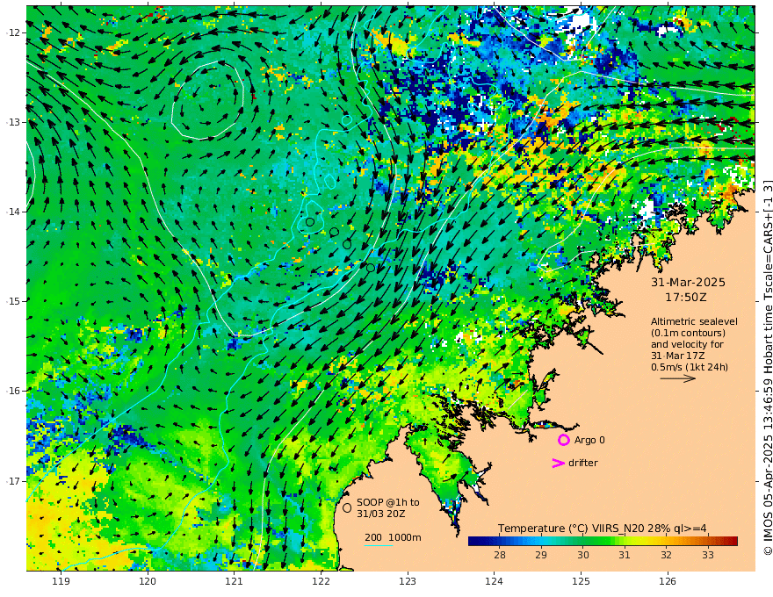Click the 'SOOP @1h to' legend text
Viewport: 773px width, 597px height.
pos(388,502)
